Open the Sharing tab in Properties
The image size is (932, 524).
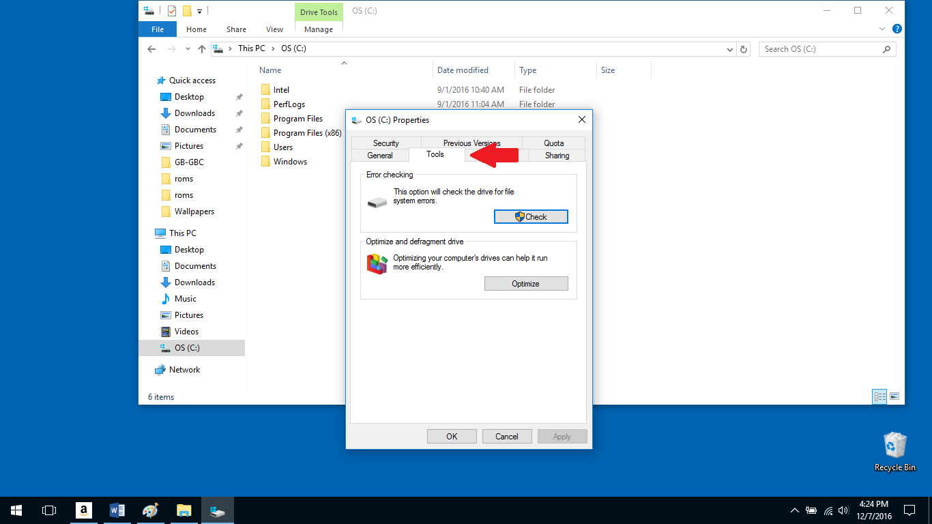coord(557,156)
